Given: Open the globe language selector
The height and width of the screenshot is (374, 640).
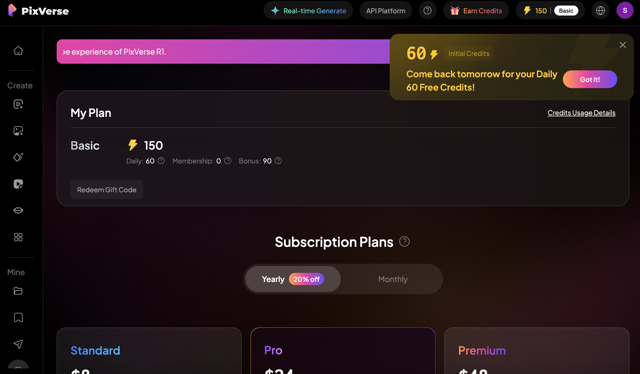Looking at the screenshot, I should click(x=600, y=11).
